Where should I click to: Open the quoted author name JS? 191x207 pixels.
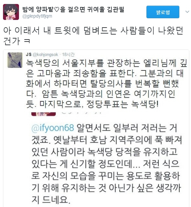point(29,54)
